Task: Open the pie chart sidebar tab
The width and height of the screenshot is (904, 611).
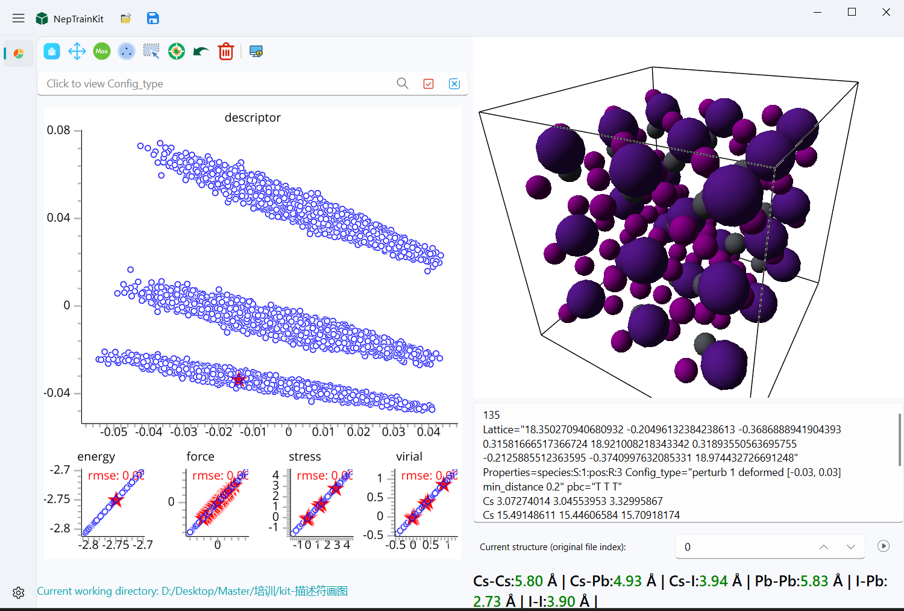Action: point(19,54)
